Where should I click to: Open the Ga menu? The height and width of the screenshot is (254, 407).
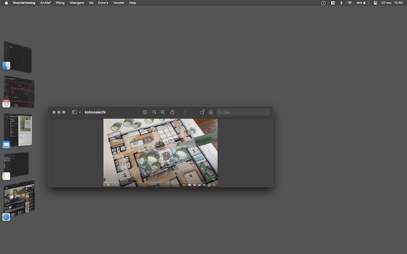point(91,3)
